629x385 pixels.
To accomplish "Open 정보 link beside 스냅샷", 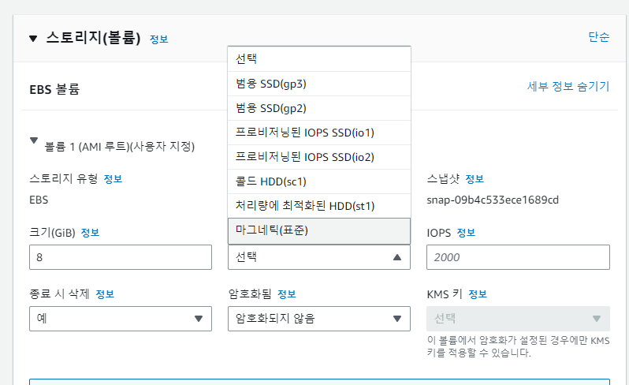I will click(x=475, y=178).
